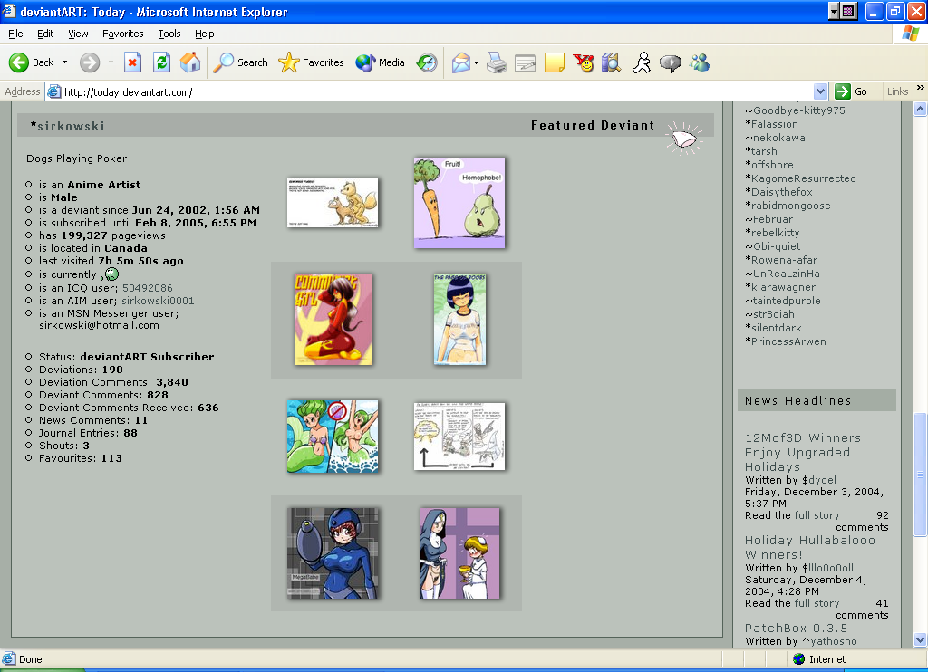Open the ~Goodbye-kitty975 user link
Image resolution: width=928 pixels, height=672 pixels.
(x=795, y=110)
